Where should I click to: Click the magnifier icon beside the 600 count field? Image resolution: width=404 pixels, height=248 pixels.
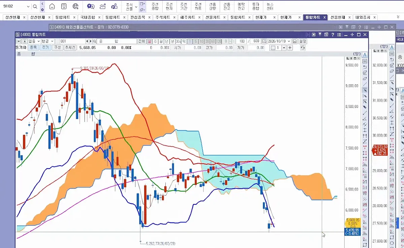[264, 41]
